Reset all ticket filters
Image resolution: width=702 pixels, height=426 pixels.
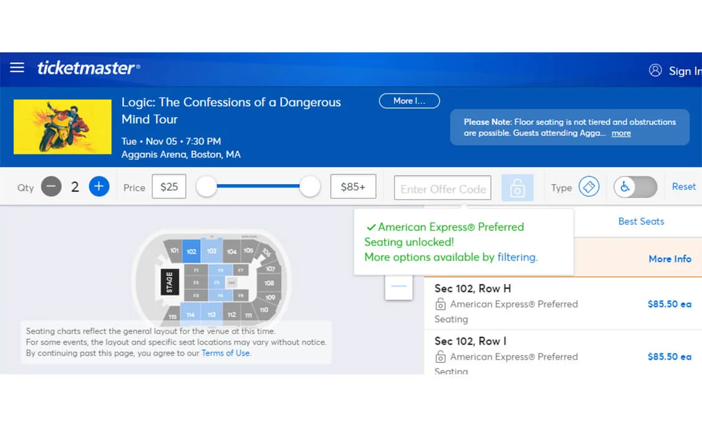coord(683,187)
